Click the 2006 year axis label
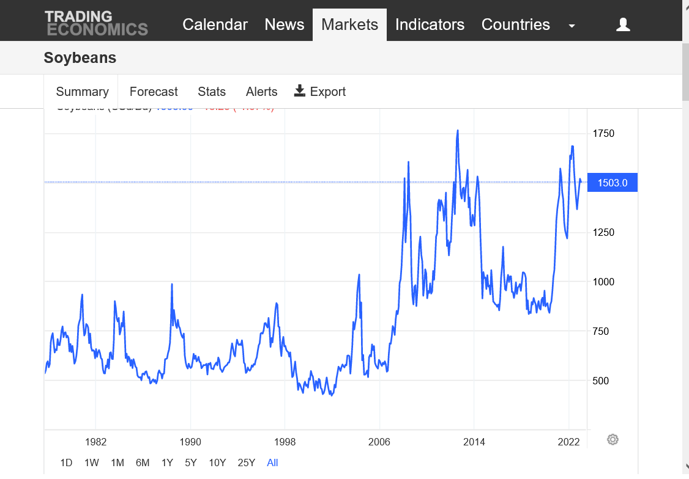Screen dimensions: 689x479 (379, 442)
